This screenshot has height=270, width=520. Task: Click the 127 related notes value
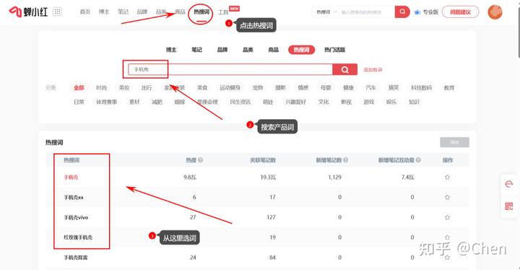click(x=271, y=217)
